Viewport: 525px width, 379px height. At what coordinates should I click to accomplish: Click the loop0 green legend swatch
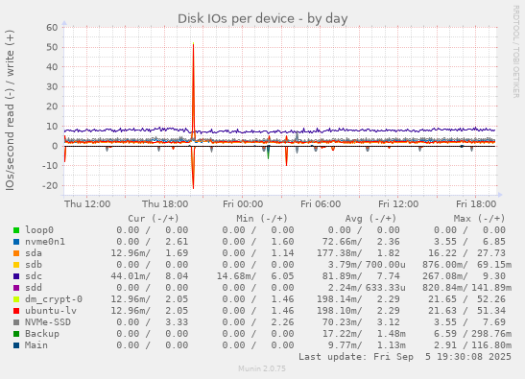(16, 230)
